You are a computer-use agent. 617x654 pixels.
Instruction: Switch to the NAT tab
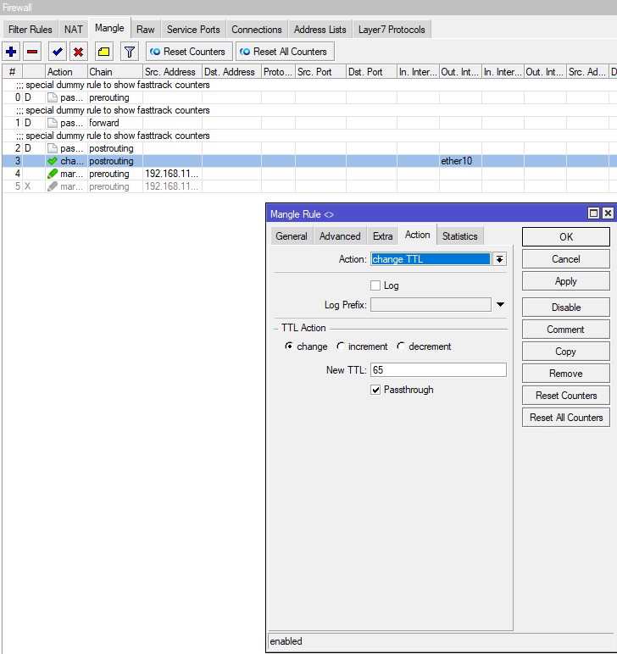pyautogui.click(x=74, y=30)
